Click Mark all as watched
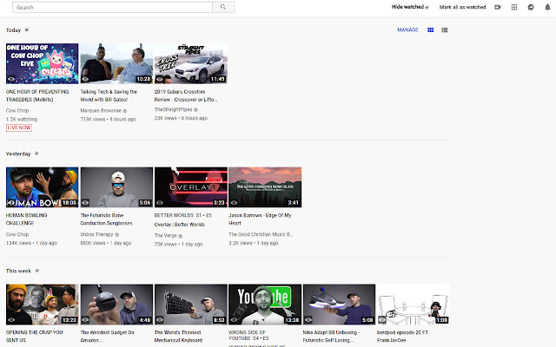The width and height of the screenshot is (556, 347). (462, 7)
